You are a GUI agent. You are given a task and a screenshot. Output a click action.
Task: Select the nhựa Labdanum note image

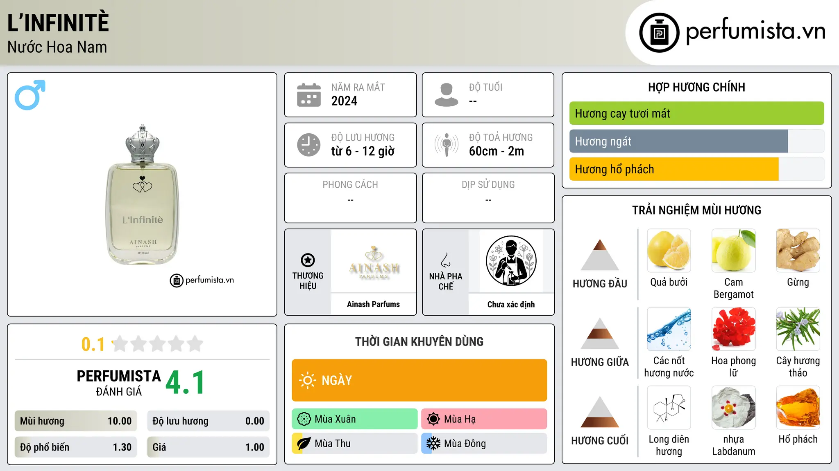pos(733,408)
